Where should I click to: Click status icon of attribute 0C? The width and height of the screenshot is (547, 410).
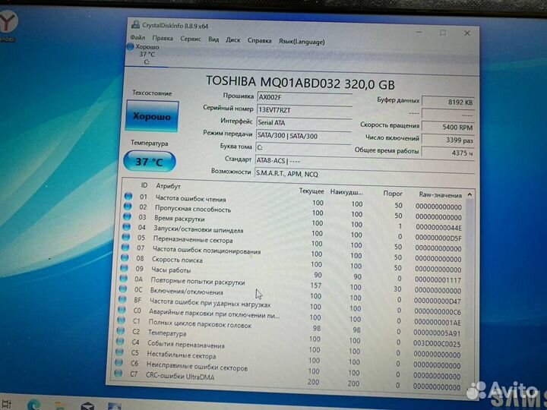[123, 289]
